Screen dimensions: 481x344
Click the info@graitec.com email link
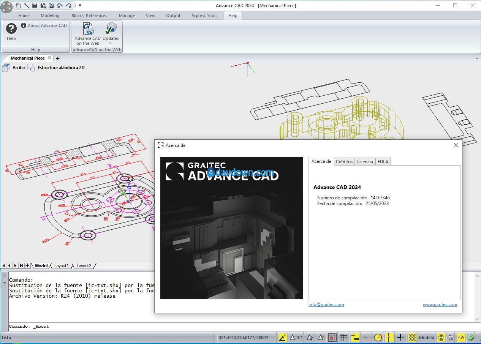[326, 305]
